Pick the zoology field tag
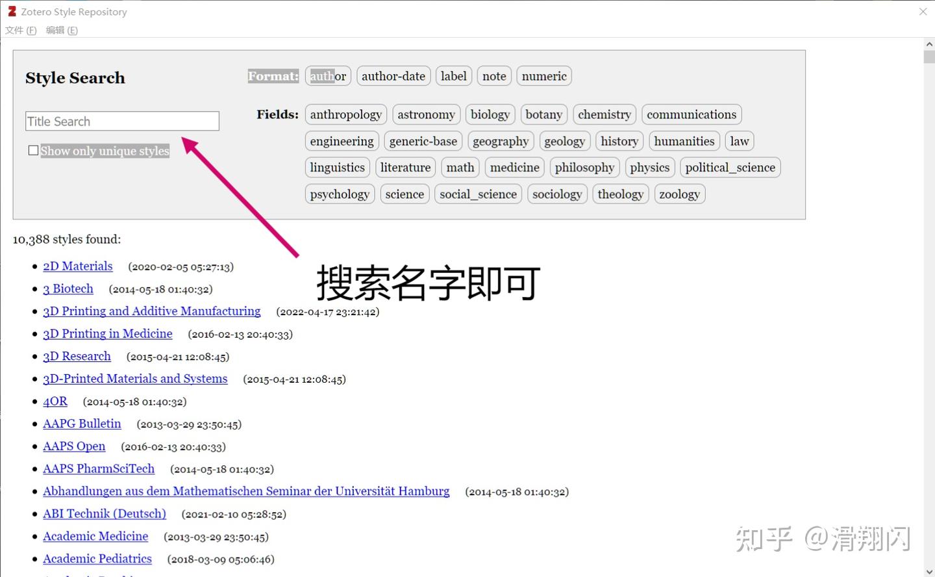Screen dimensions: 935x577 click(x=680, y=194)
